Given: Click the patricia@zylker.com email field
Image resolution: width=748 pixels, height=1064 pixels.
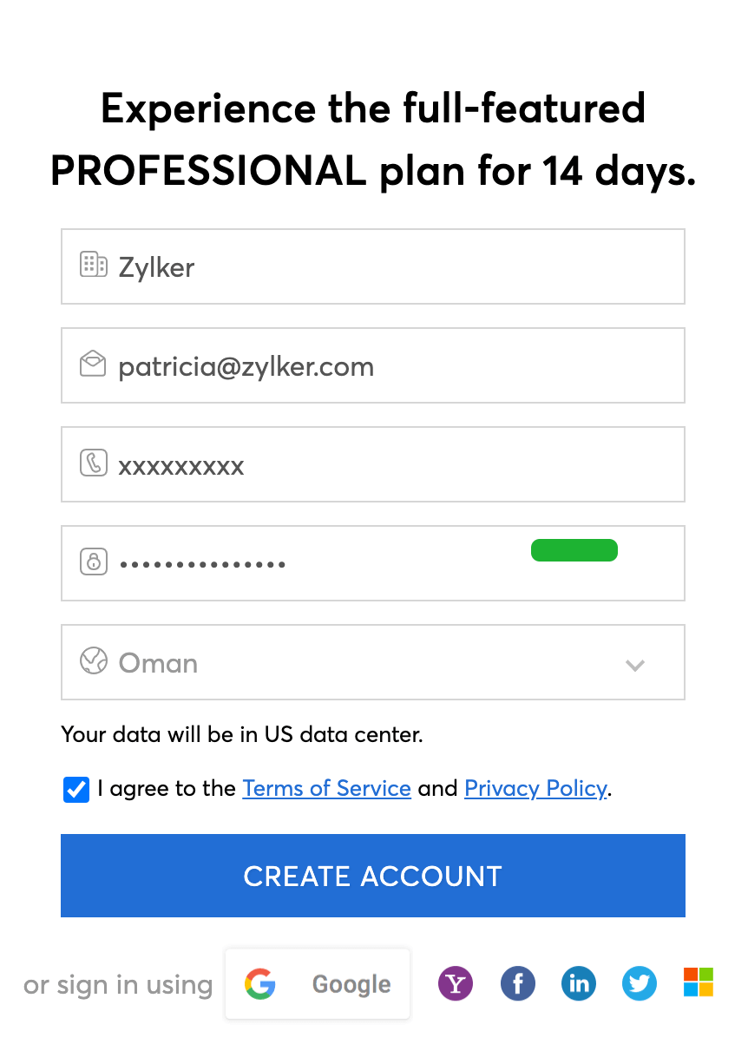Looking at the screenshot, I should click(x=390, y=365).
